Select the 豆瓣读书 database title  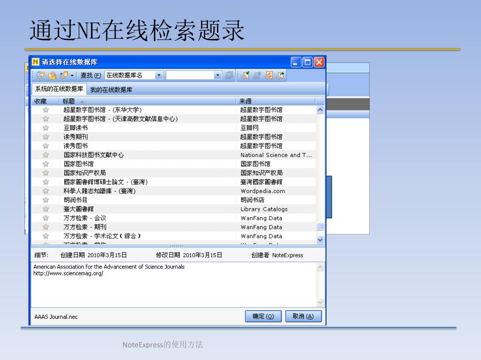point(76,128)
